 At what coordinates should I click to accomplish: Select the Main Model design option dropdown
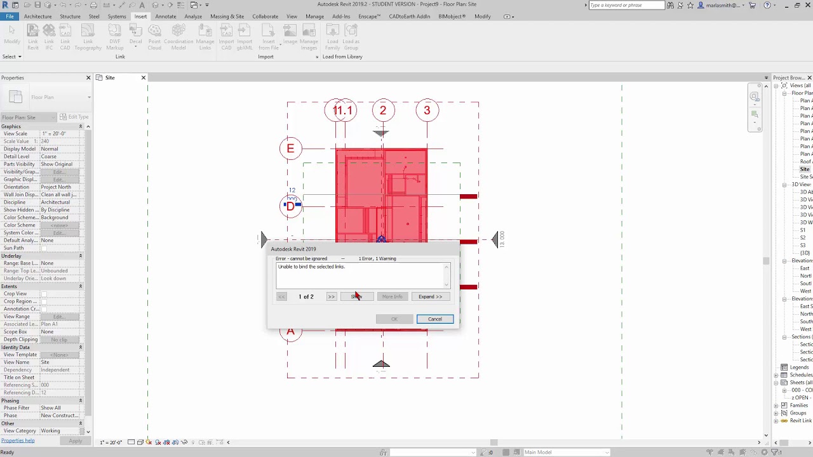coord(567,452)
